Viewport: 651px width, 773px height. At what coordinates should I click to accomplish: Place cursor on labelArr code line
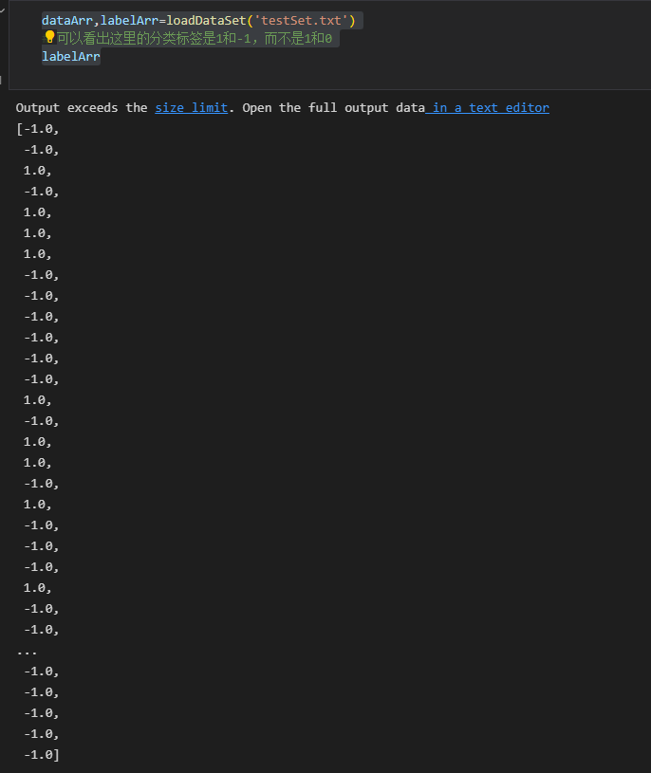71,57
